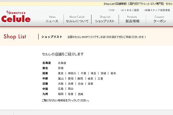The image size is (173, 115).
Task: Select the 栃木 prefecture link
Action: click(113, 73)
